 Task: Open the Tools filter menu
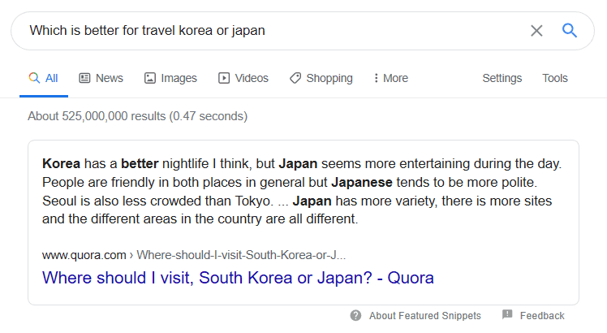coord(555,78)
